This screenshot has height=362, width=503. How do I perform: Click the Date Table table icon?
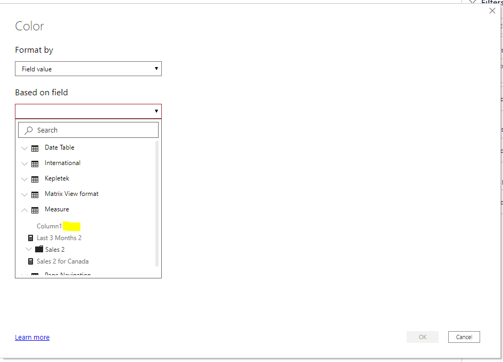point(35,149)
